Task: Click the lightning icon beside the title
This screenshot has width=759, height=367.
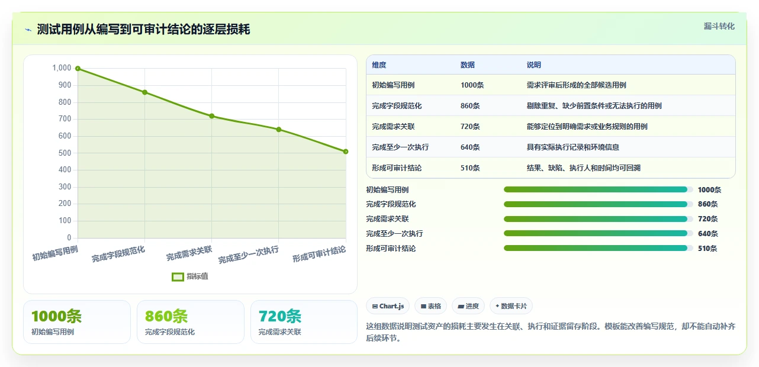Action: 28,30
